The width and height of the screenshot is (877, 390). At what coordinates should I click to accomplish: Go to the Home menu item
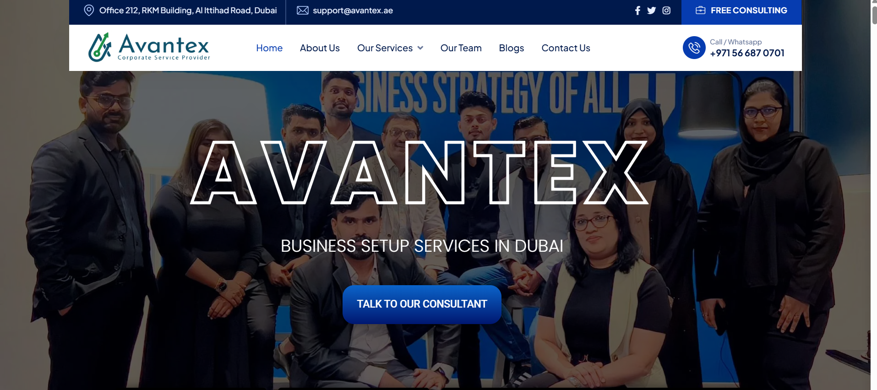click(269, 48)
